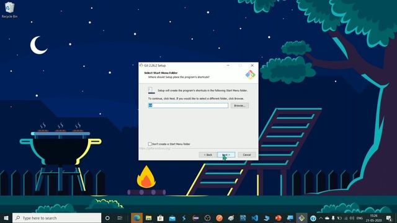Switch to the Git Setup taskbar item
The image size is (397, 223).
point(301,218)
